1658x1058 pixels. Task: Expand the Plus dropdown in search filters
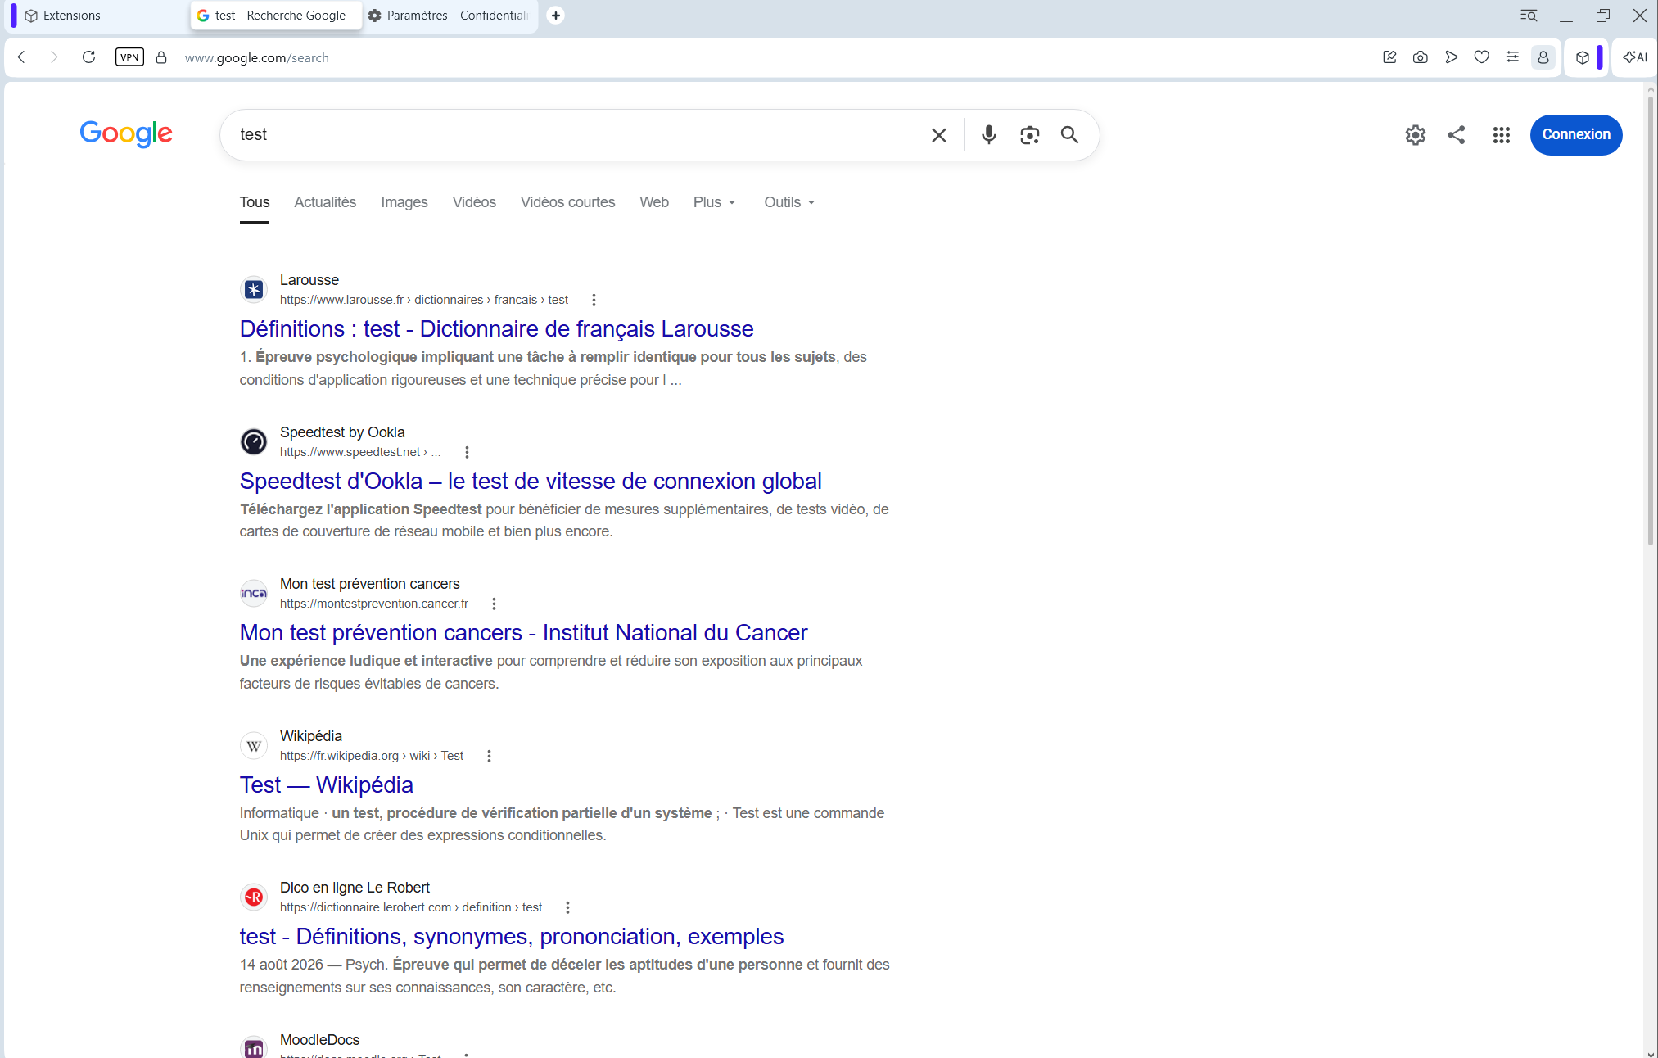[x=714, y=202]
